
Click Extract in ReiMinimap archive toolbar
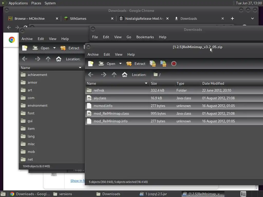click(x=136, y=64)
